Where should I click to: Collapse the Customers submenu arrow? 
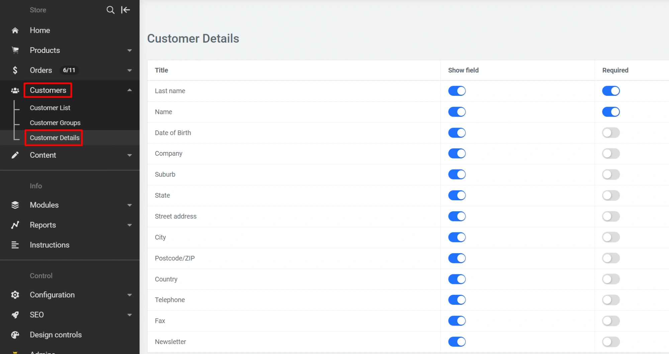coord(129,90)
